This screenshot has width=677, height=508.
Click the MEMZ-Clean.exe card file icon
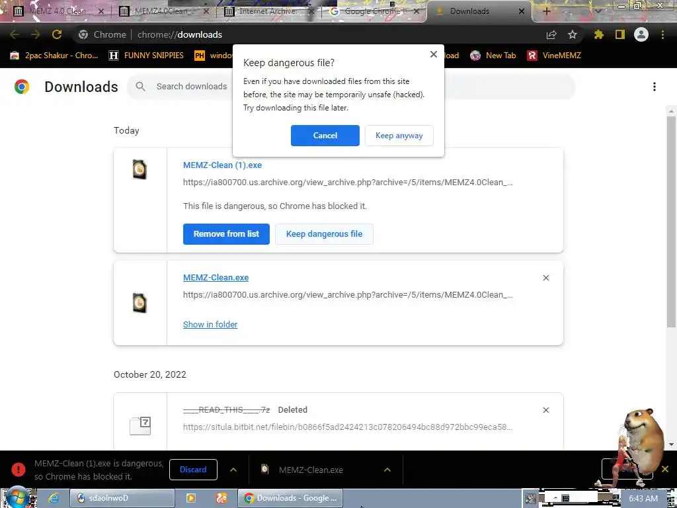[139, 303]
